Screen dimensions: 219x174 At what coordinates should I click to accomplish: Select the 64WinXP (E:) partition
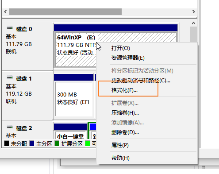coord(76,50)
